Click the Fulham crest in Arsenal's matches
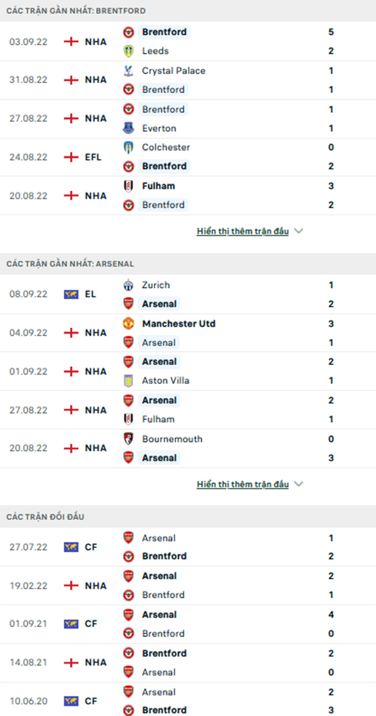This screenshot has height=716, width=376. click(x=128, y=419)
